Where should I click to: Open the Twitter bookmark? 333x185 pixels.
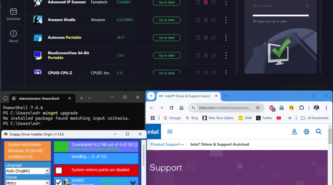point(264,118)
